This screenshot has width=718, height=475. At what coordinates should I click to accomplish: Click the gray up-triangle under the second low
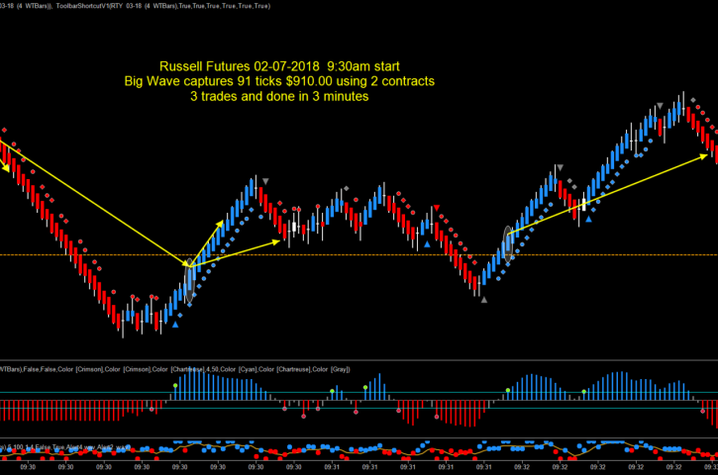483,301
